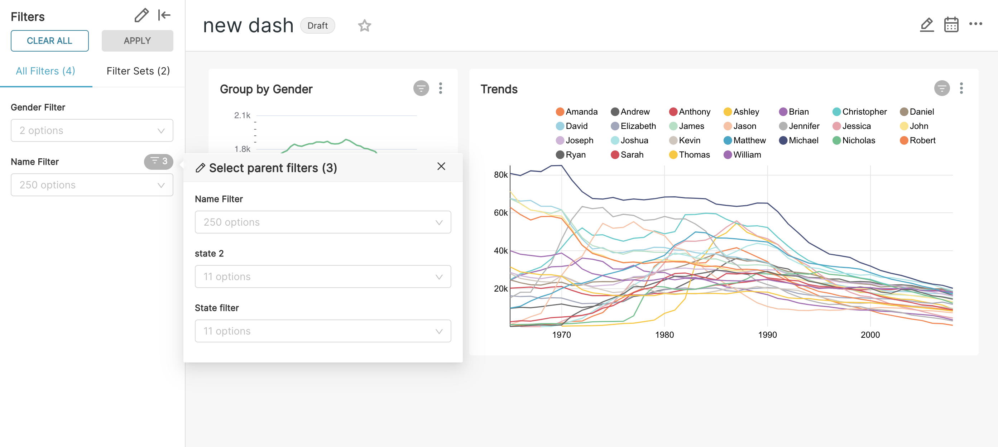Open sidebar Name Filter 250 options dropdown
The image size is (998, 447).
[92, 185]
